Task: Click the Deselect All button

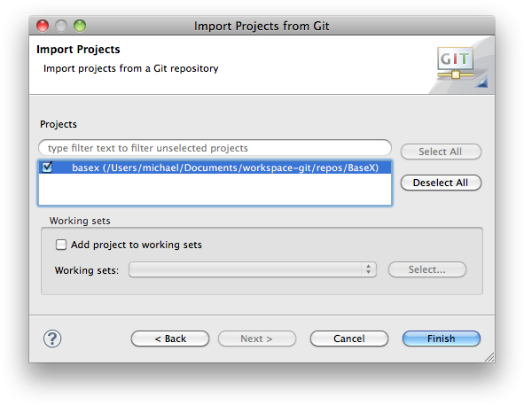Action: coord(441,183)
